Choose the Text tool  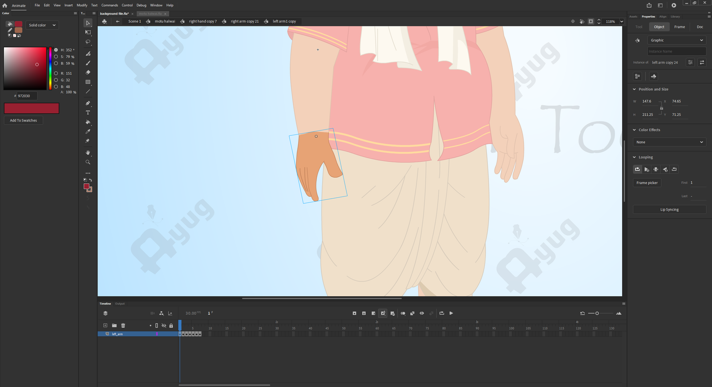[x=88, y=113]
